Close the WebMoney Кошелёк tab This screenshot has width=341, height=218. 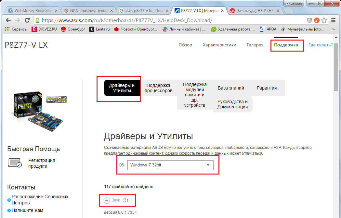coord(56,11)
